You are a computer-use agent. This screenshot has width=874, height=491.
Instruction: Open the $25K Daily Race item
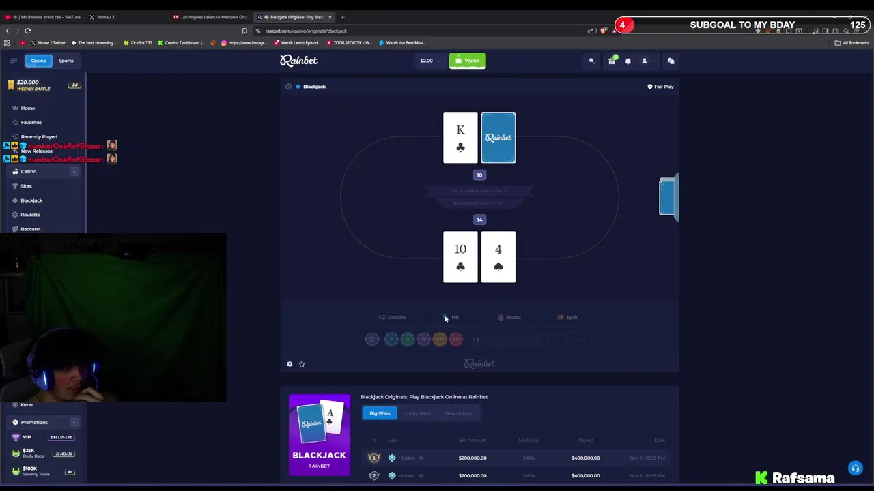[x=43, y=453]
